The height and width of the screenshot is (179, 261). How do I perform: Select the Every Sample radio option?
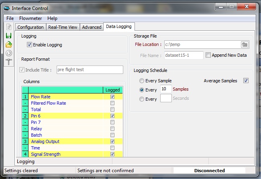tap(141, 81)
